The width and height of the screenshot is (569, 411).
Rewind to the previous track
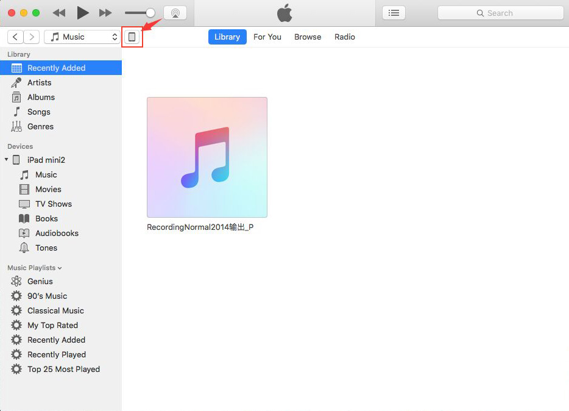pyautogui.click(x=59, y=13)
